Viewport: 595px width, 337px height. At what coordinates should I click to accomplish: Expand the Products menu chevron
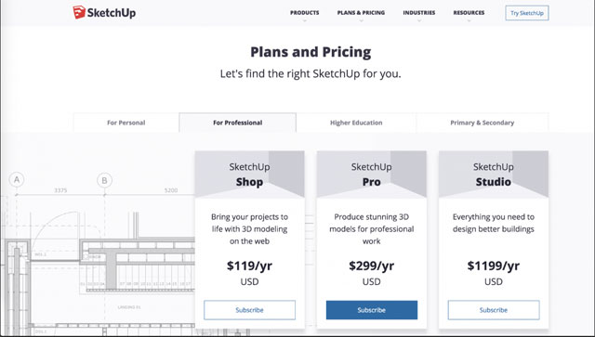(305, 20)
